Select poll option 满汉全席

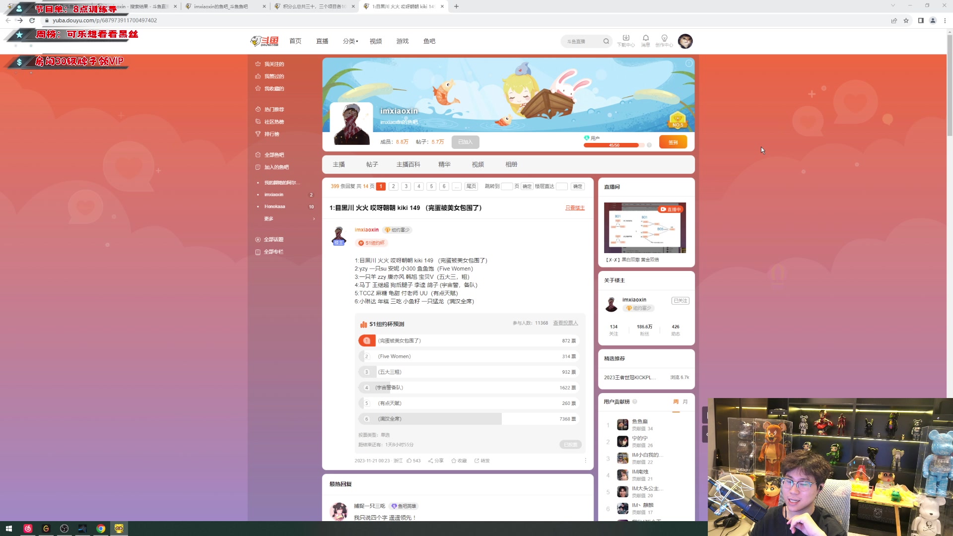[429, 418]
